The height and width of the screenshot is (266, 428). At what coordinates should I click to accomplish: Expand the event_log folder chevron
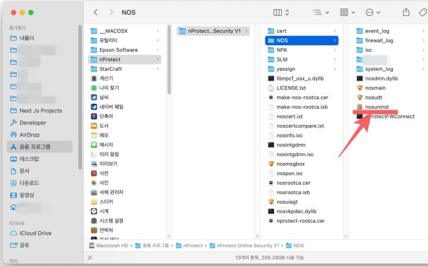[x=423, y=31]
